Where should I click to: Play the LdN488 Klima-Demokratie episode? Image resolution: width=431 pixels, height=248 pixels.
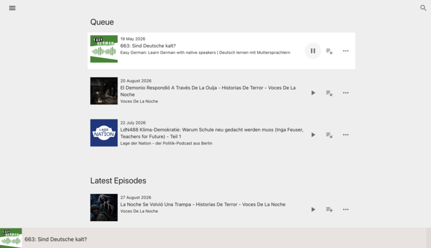point(313,134)
